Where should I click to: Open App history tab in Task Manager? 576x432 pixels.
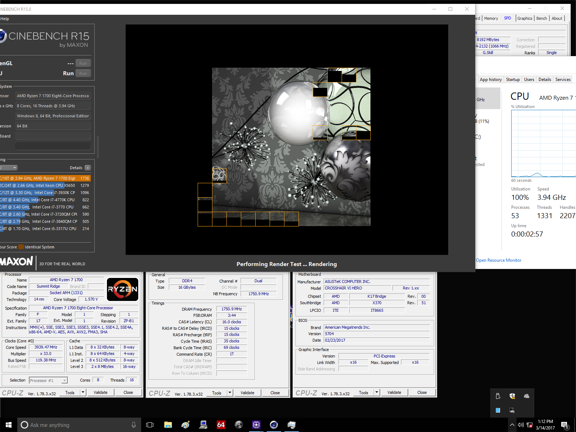(x=491, y=80)
